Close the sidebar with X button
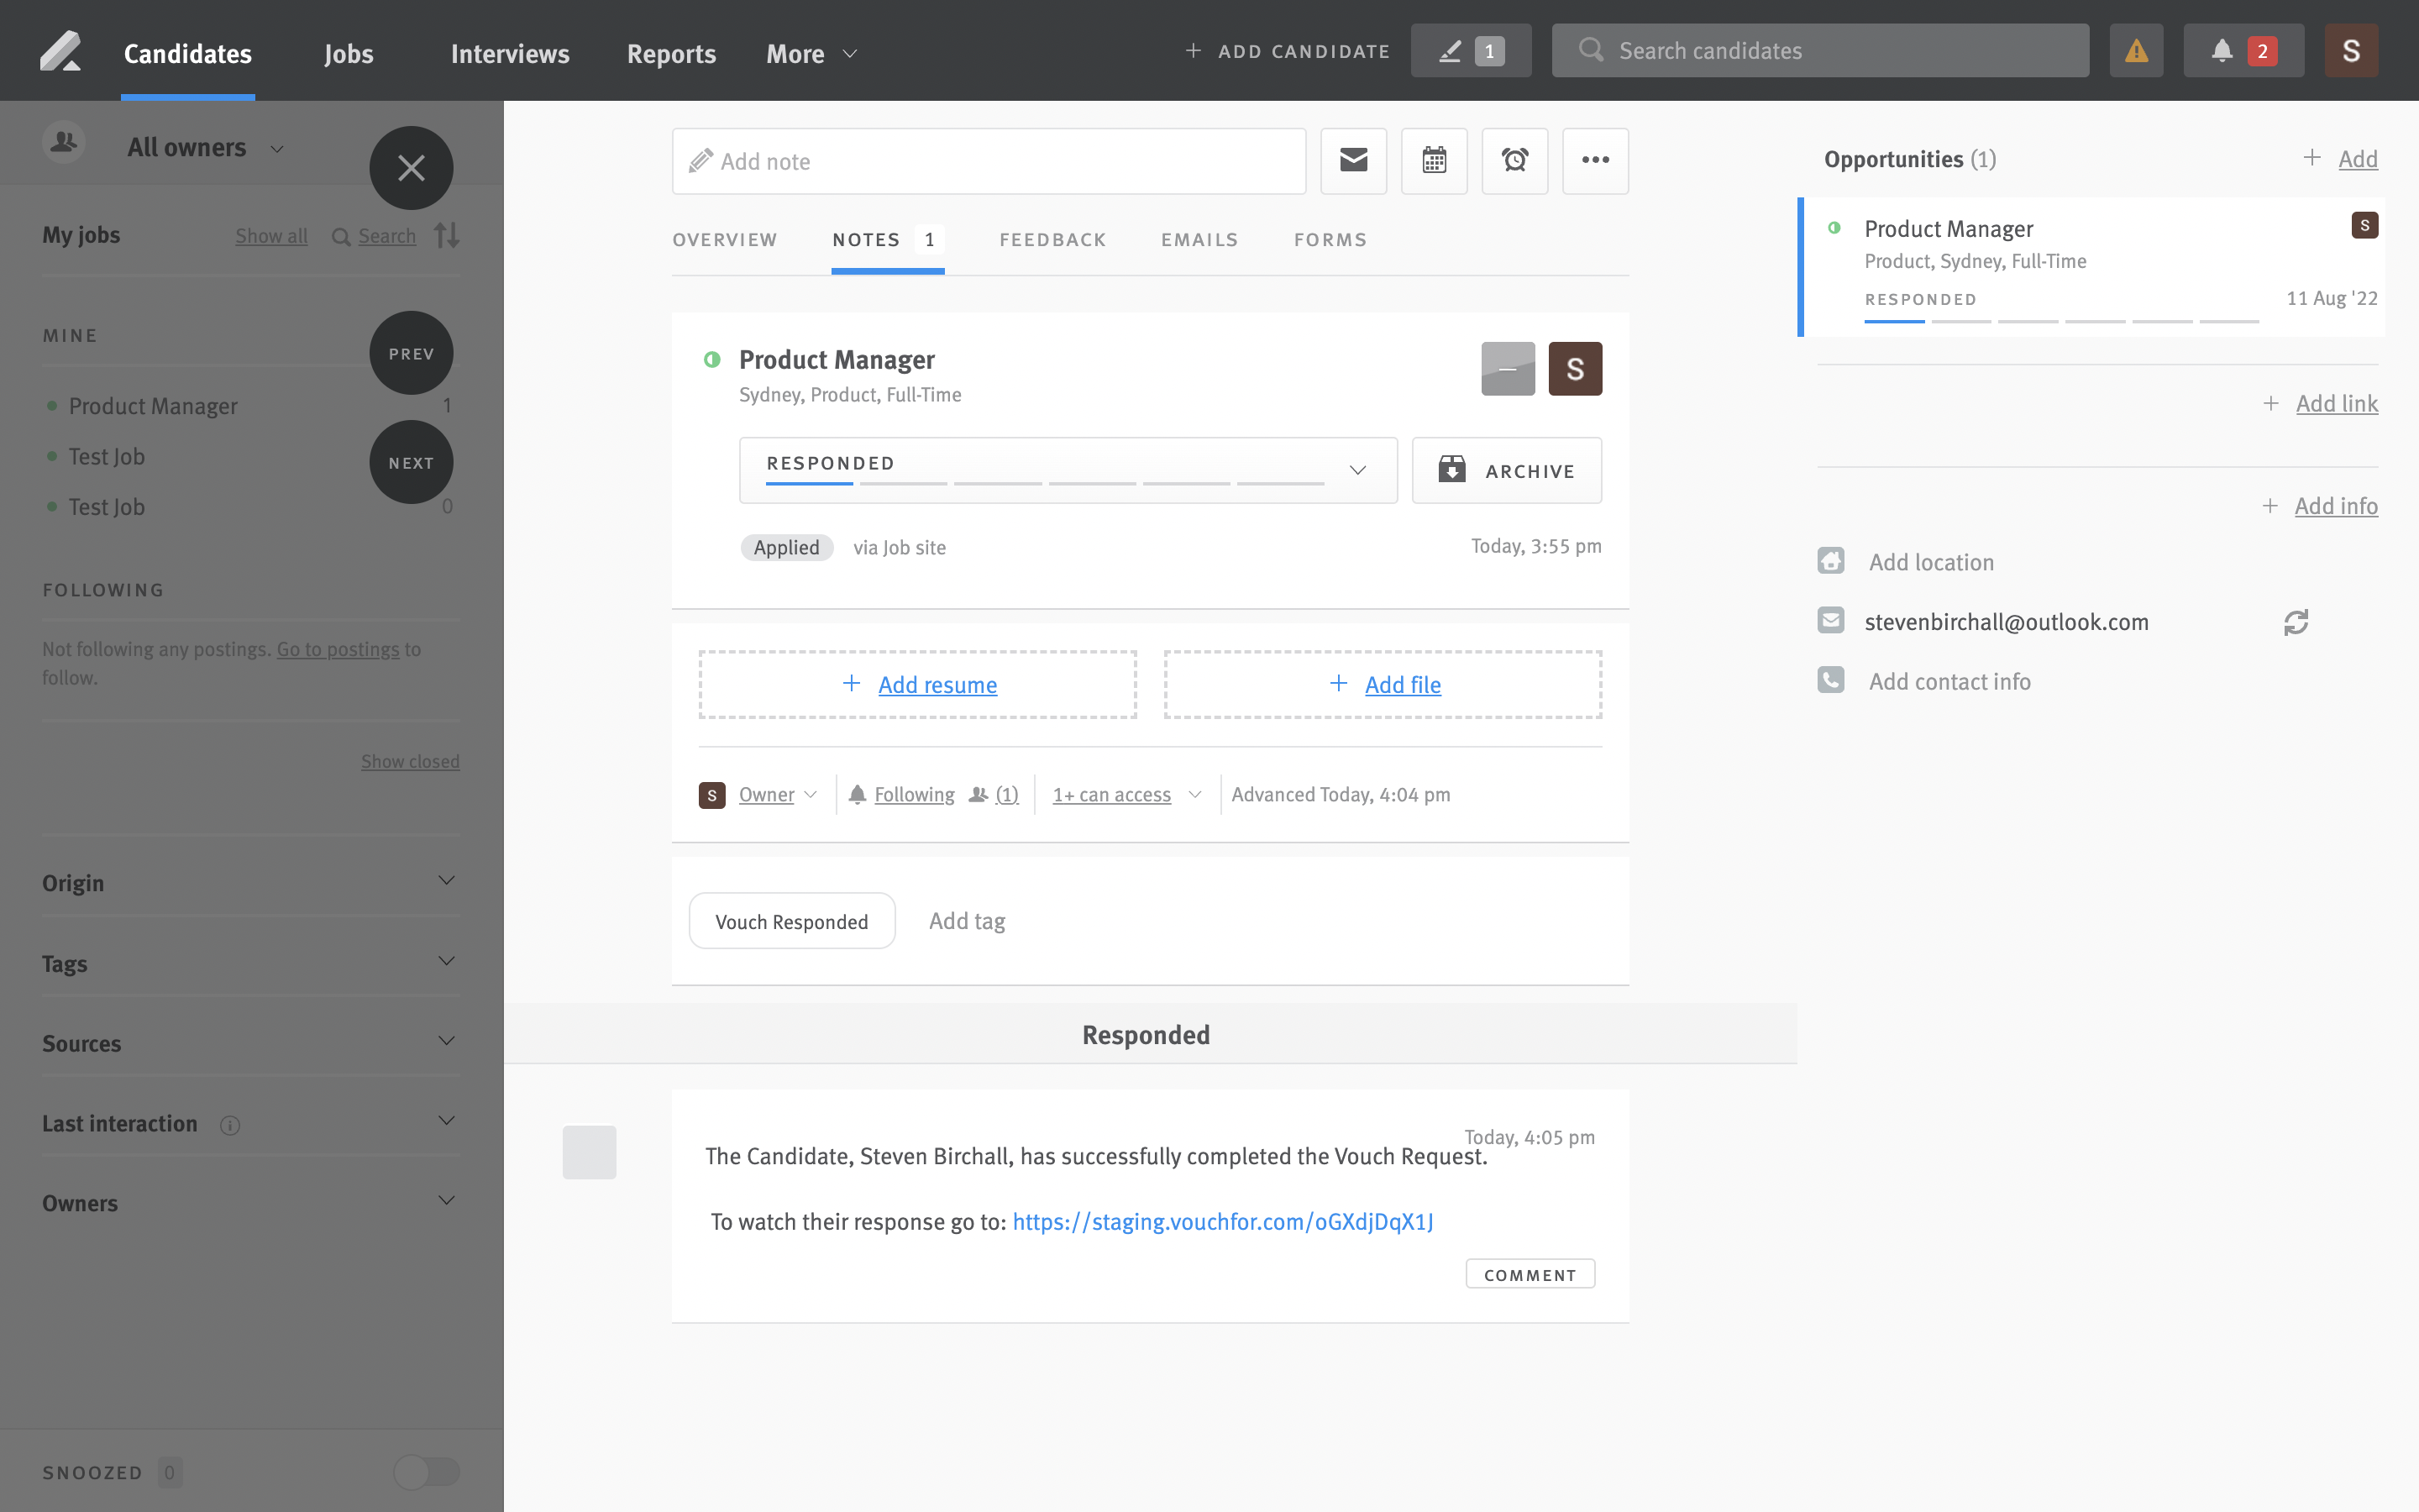This screenshot has height=1512, width=2419. (x=411, y=167)
